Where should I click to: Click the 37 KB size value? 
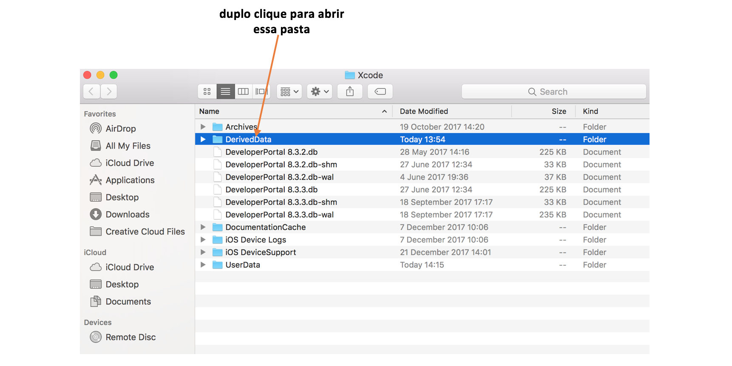(x=555, y=177)
